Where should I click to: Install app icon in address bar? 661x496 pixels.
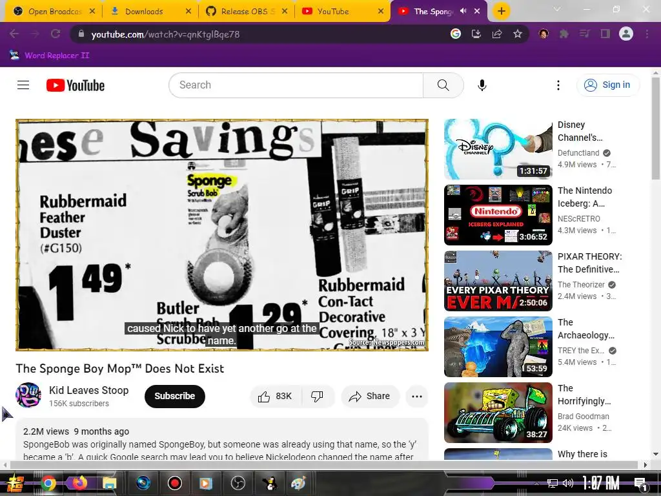[x=476, y=34]
